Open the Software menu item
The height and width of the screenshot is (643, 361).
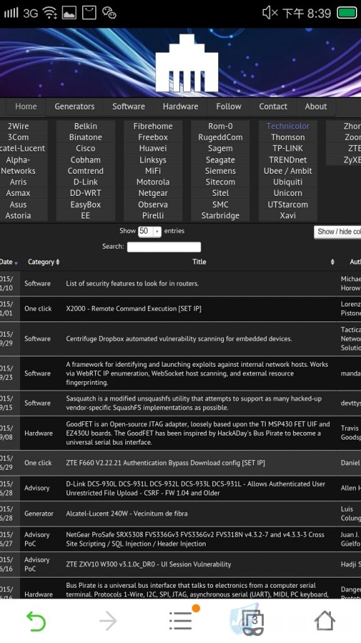tap(128, 107)
